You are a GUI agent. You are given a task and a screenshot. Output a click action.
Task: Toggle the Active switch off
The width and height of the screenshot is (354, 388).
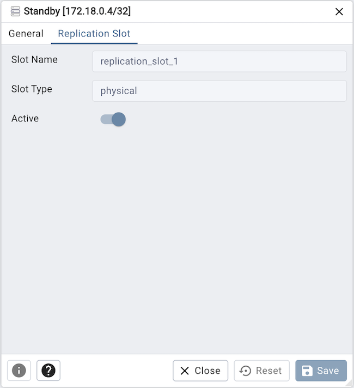(x=113, y=119)
